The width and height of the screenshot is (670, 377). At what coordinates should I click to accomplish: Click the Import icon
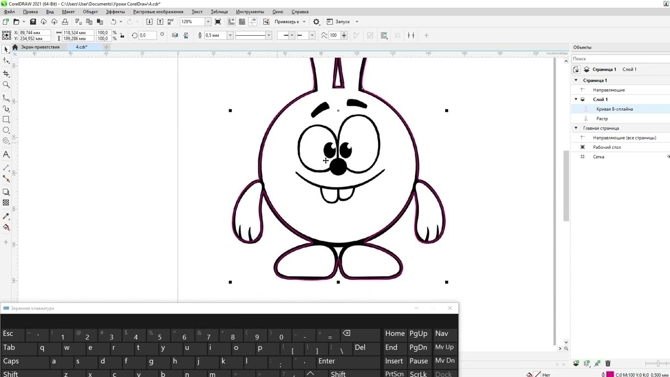[149, 21]
